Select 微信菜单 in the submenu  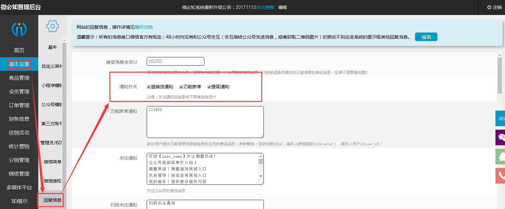coord(52,162)
